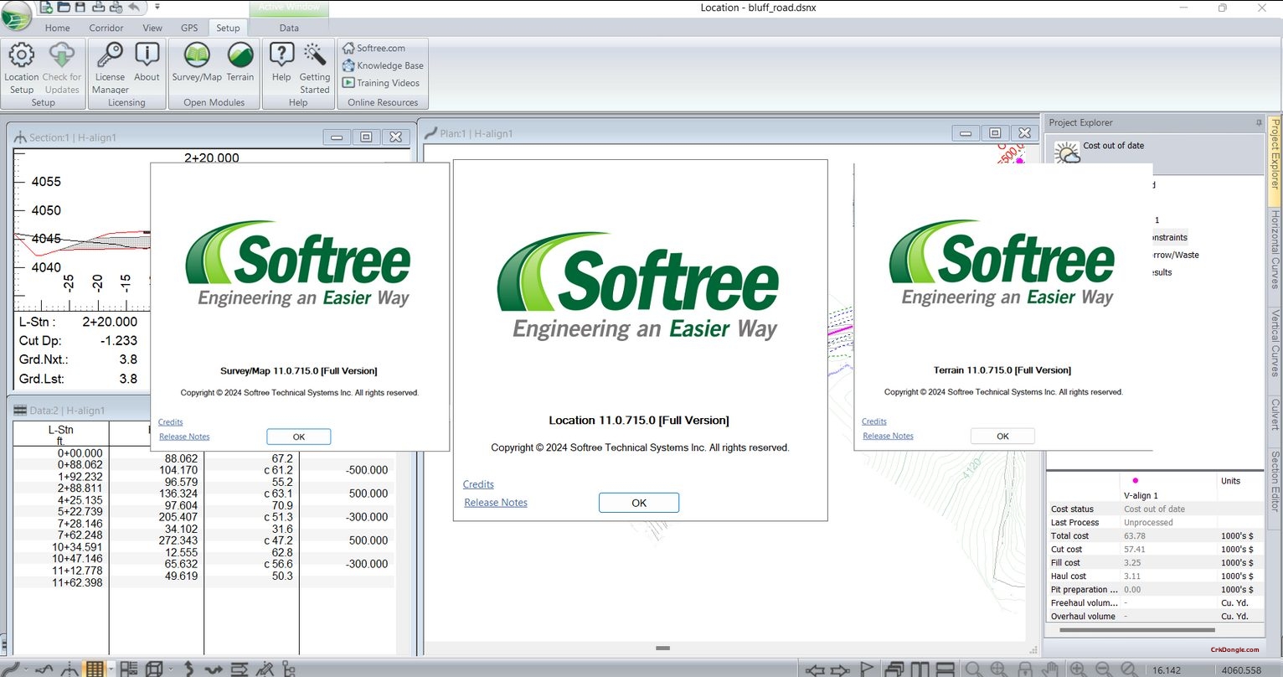Open Credits link in Terrain about dialog
Image resolution: width=1283 pixels, height=677 pixels.
pyautogui.click(x=873, y=421)
